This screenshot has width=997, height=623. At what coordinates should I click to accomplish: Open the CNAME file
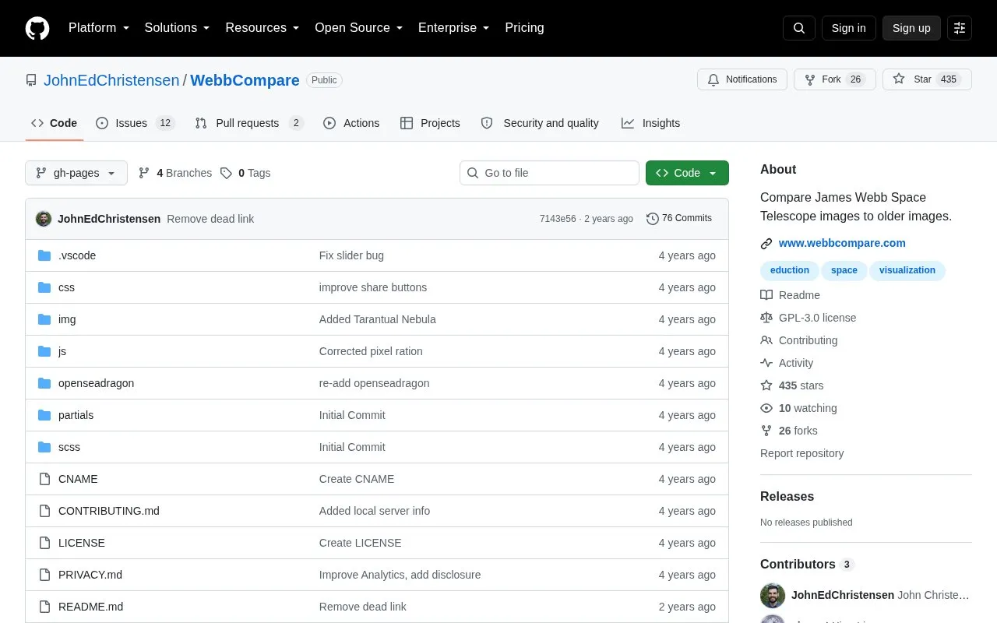[78, 479]
